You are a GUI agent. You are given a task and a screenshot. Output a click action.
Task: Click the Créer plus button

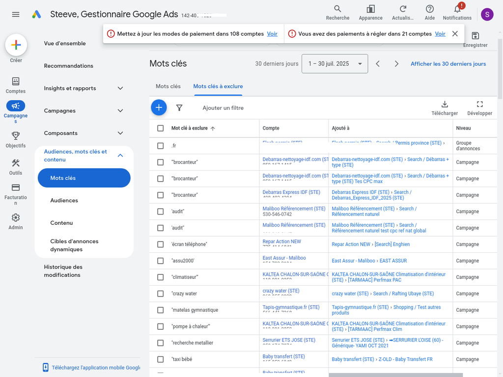16,45
